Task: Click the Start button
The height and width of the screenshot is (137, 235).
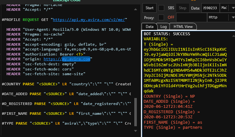Action: tap(149, 8)
